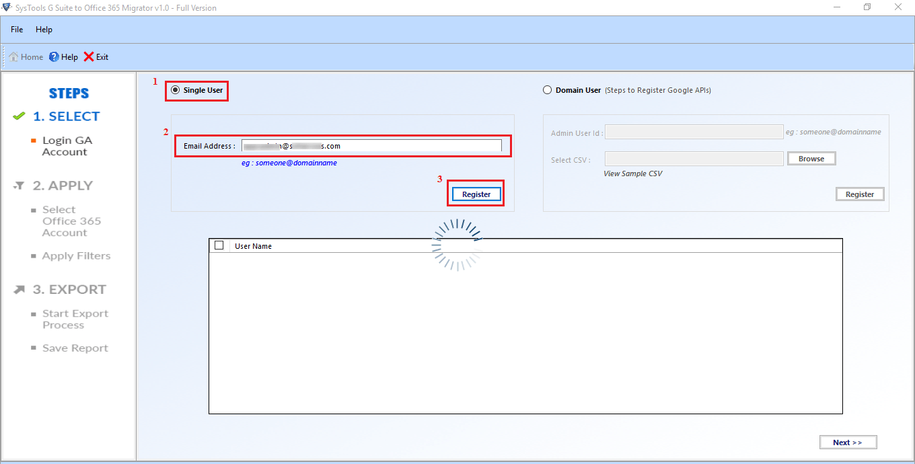Close the Migrator window
The height and width of the screenshot is (464, 915).
coord(899,7)
